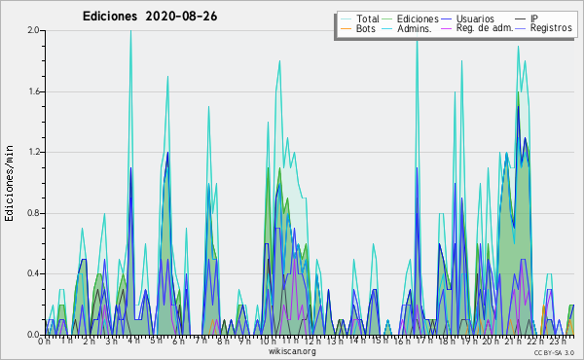Click the CC BY-SA 3.0 license text
Viewport: 584px width, 360px height.
pyautogui.click(x=554, y=352)
